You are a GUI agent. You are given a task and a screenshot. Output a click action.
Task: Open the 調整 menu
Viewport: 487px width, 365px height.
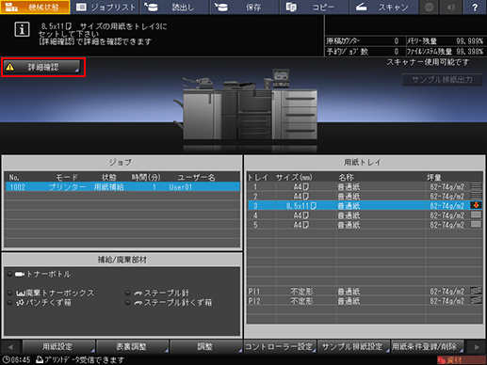click(x=206, y=347)
